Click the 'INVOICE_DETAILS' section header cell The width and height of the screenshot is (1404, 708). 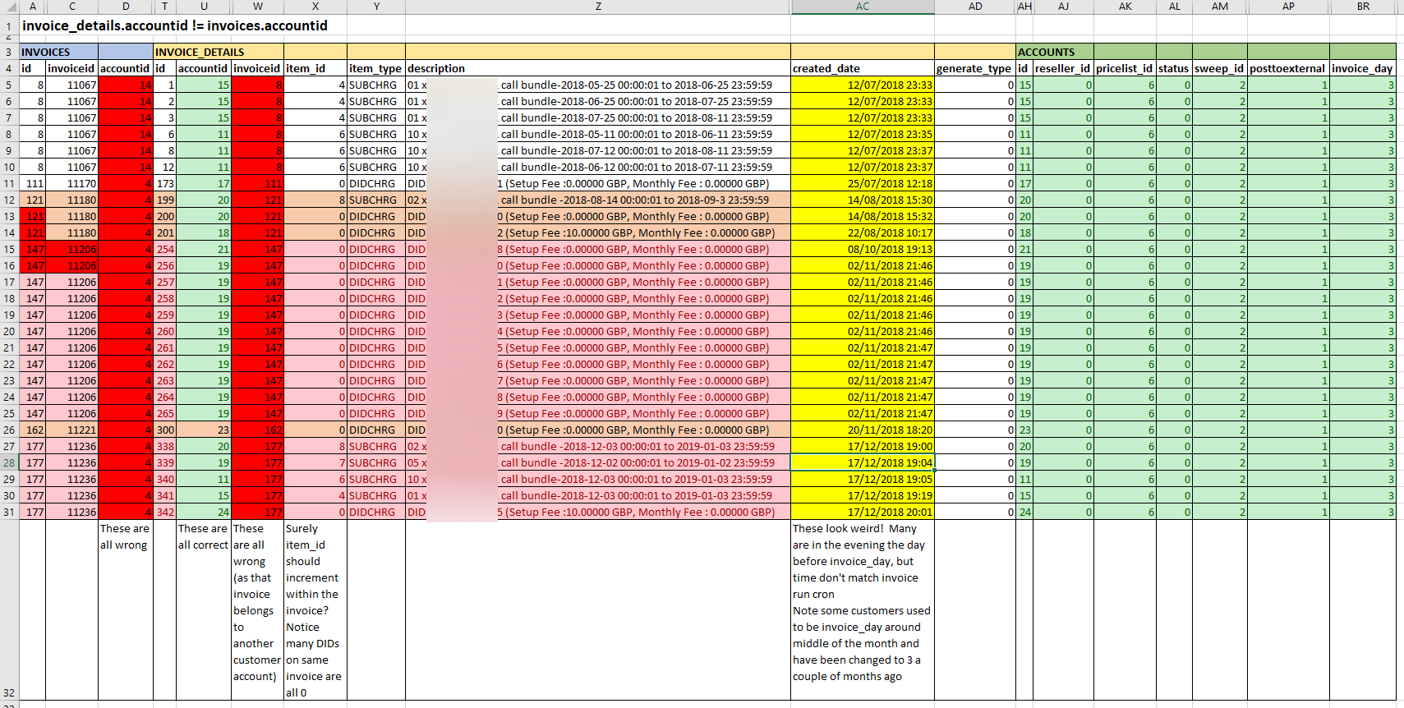200,52
